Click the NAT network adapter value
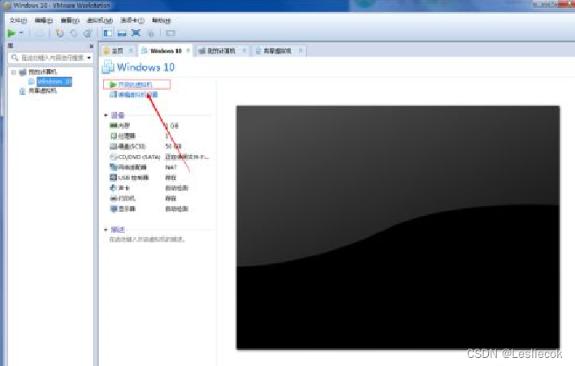Screen dimensions: 575x366 (171, 167)
